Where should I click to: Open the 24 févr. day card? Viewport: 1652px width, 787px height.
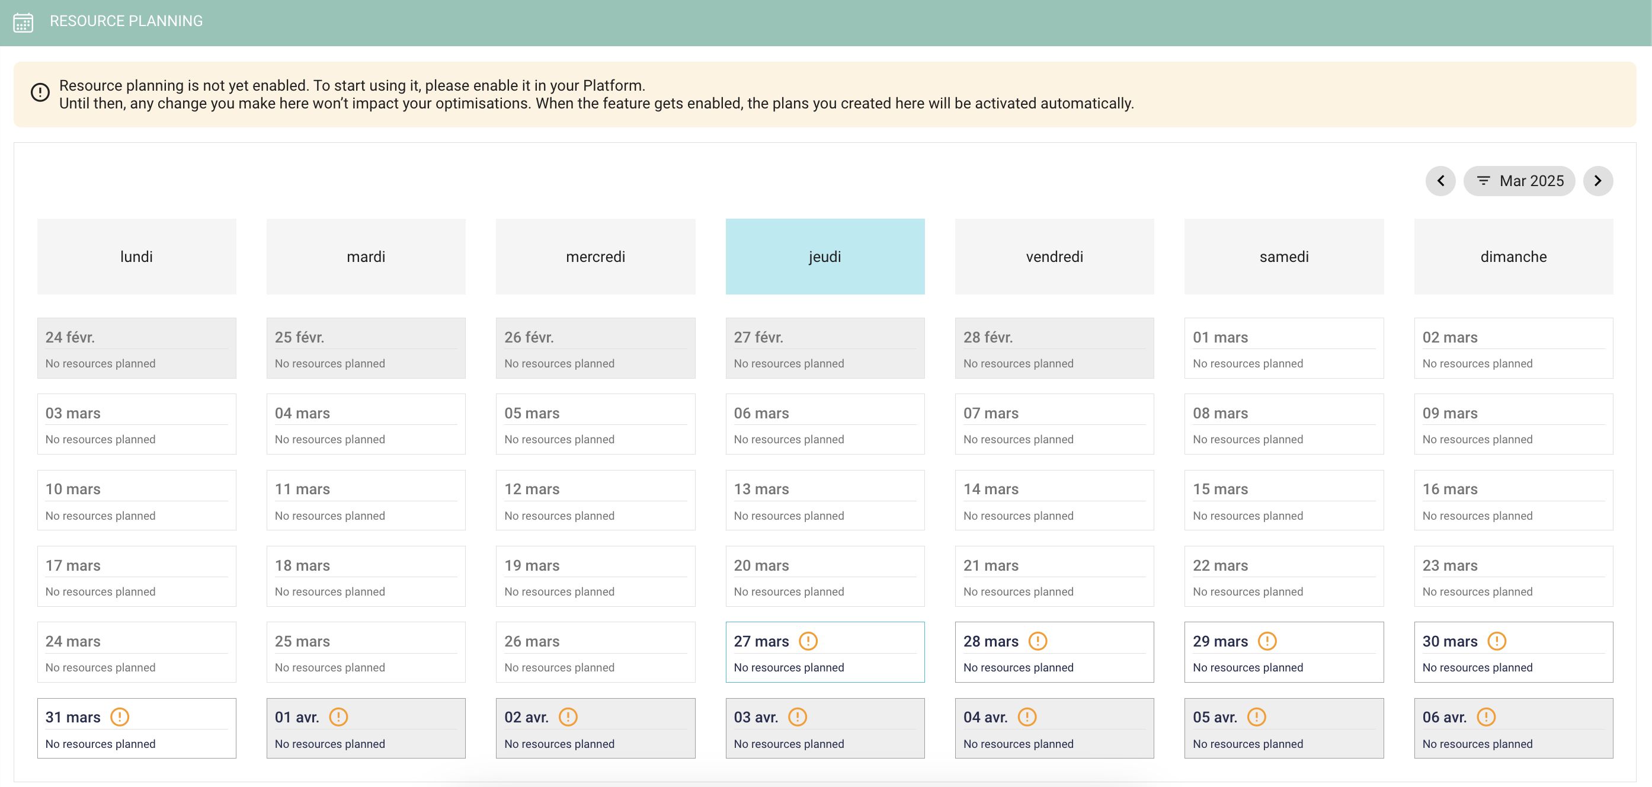pyautogui.click(x=137, y=348)
